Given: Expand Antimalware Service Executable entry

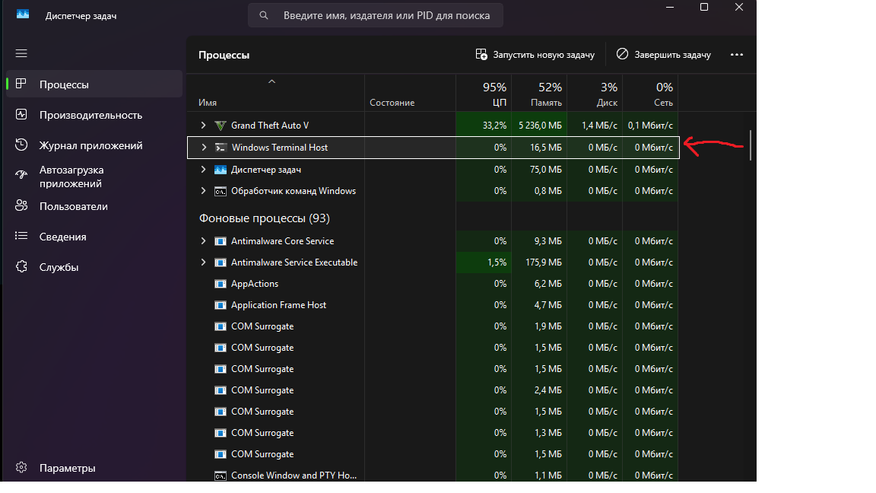Looking at the screenshot, I should [x=203, y=262].
